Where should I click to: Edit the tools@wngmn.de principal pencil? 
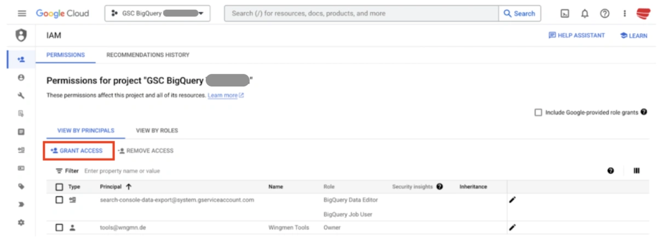point(512,227)
